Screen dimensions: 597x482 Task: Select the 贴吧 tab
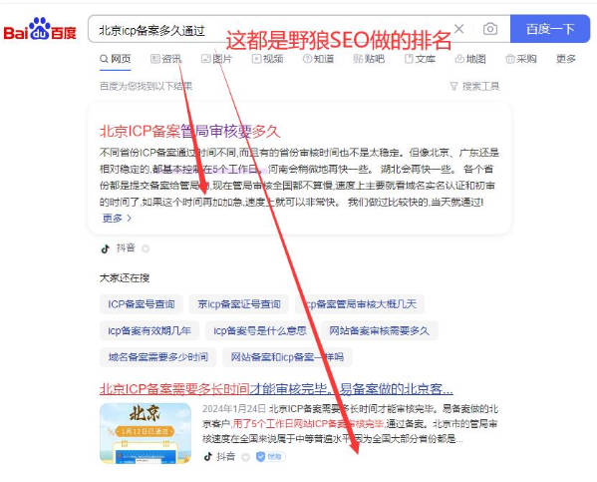coord(369,59)
